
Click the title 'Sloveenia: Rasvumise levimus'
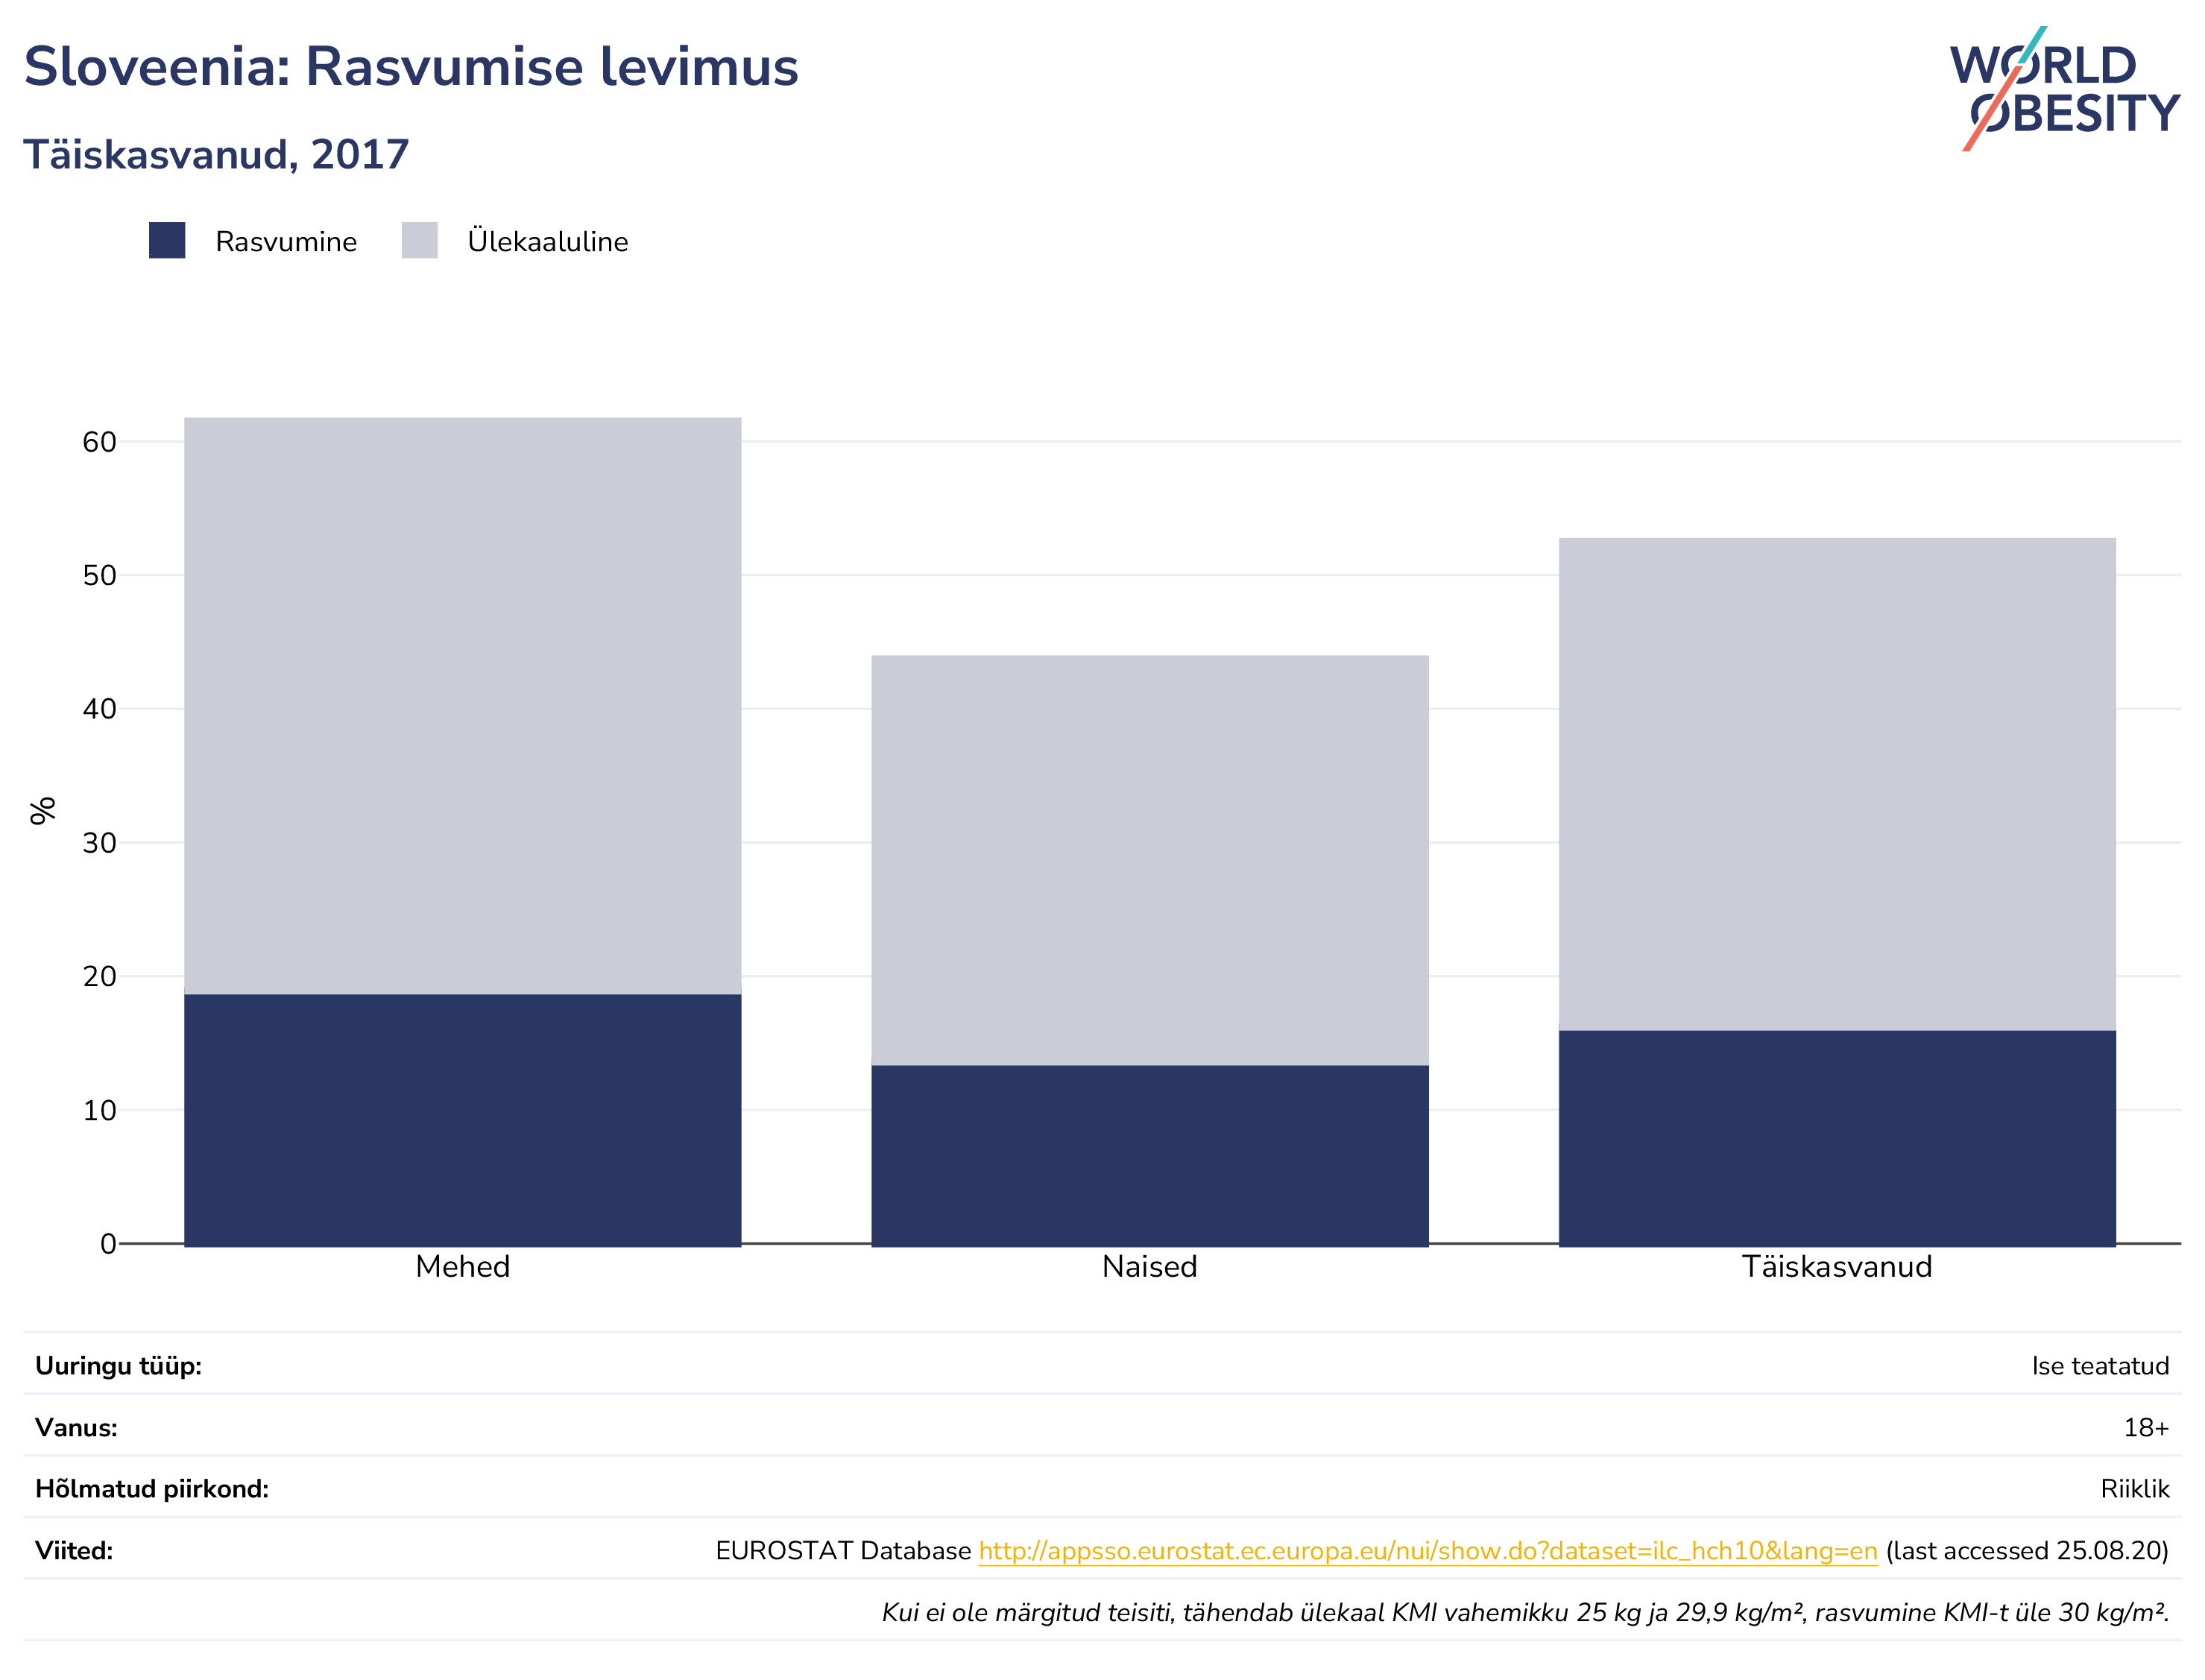[x=411, y=67]
